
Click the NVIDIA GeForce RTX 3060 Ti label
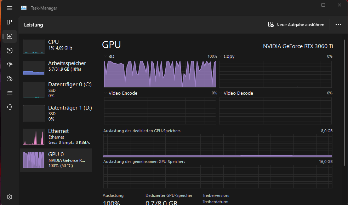pyautogui.click(x=298, y=46)
